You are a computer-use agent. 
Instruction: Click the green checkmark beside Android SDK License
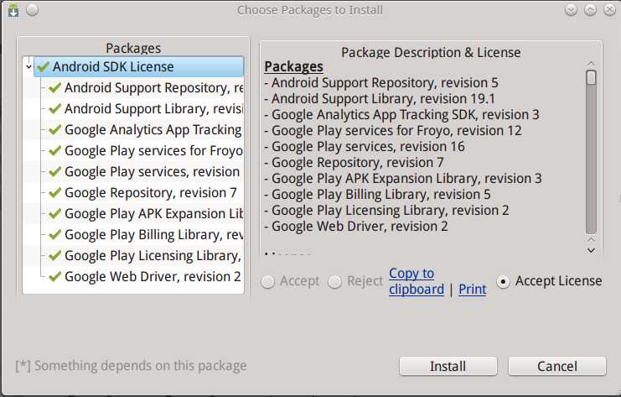point(44,66)
